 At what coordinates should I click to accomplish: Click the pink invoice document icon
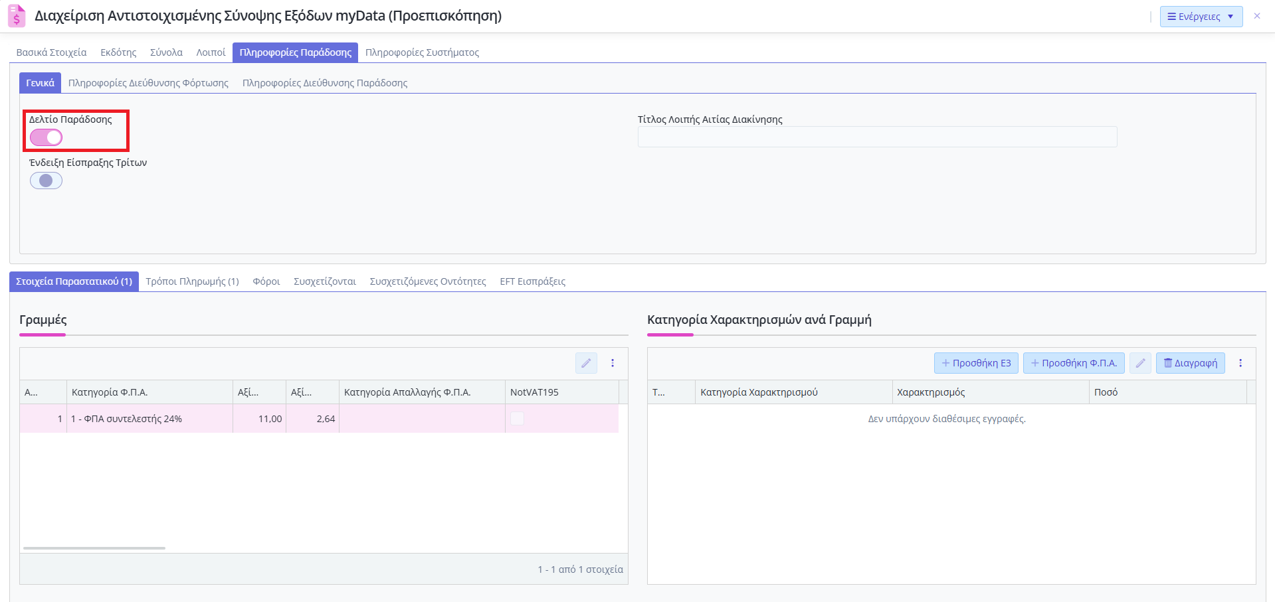17,16
